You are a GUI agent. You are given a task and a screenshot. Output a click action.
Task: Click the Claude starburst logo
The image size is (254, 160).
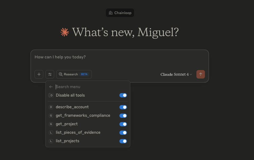coord(64,32)
